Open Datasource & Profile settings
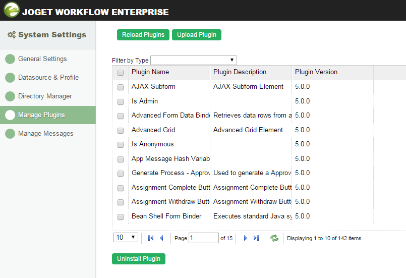 coord(48,78)
